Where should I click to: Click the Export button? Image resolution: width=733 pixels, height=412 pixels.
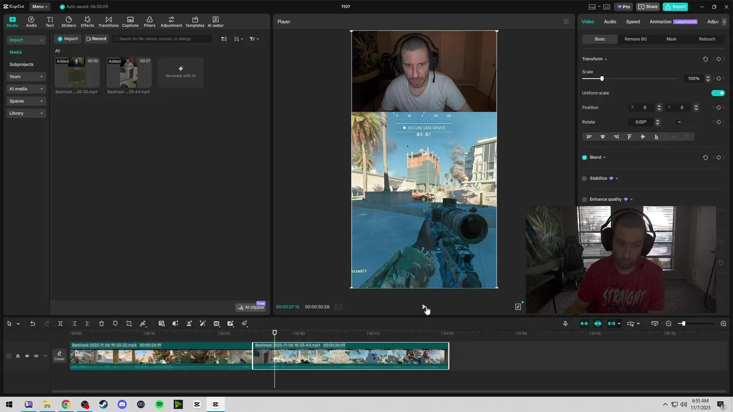pos(675,7)
